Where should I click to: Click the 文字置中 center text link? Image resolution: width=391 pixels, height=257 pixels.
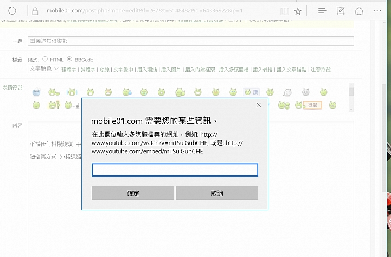(123, 70)
